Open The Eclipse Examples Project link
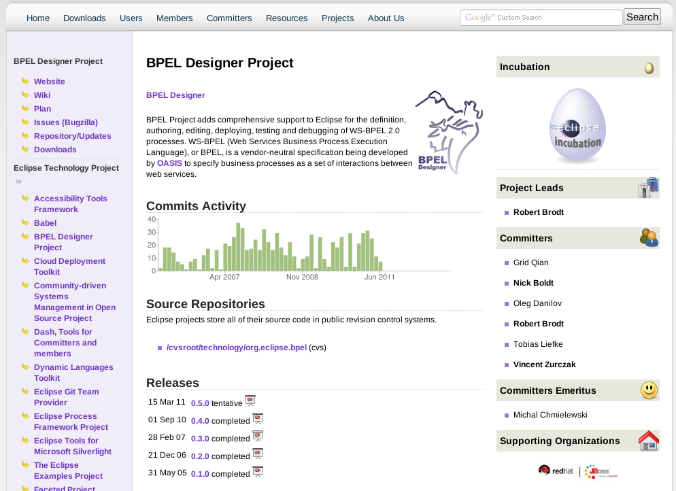Viewport: 676px width, 491px height. pos(69,471)
